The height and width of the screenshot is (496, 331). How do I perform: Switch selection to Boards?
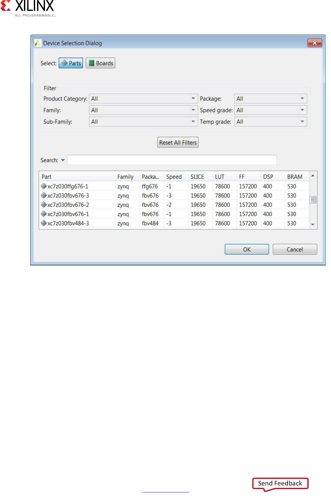click(100, 63)
